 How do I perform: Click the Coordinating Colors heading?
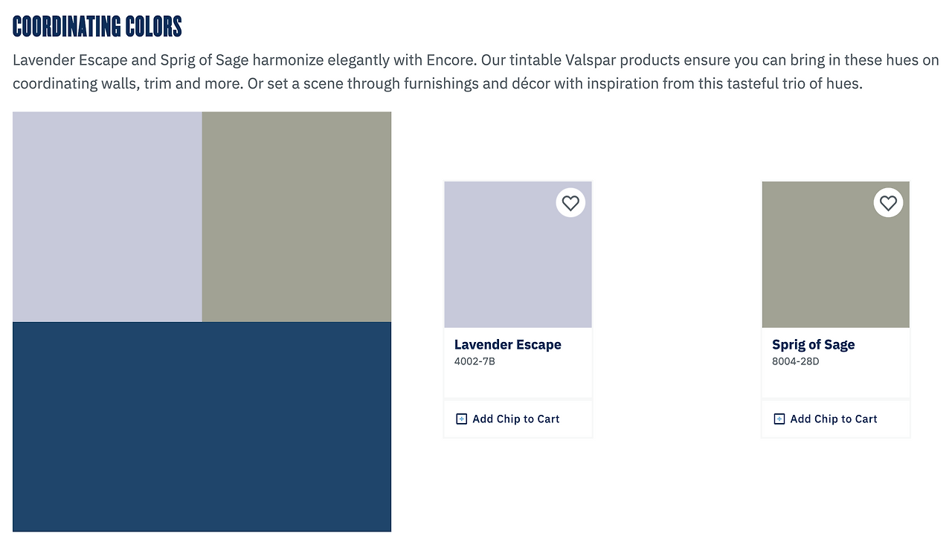pos(97,28)
